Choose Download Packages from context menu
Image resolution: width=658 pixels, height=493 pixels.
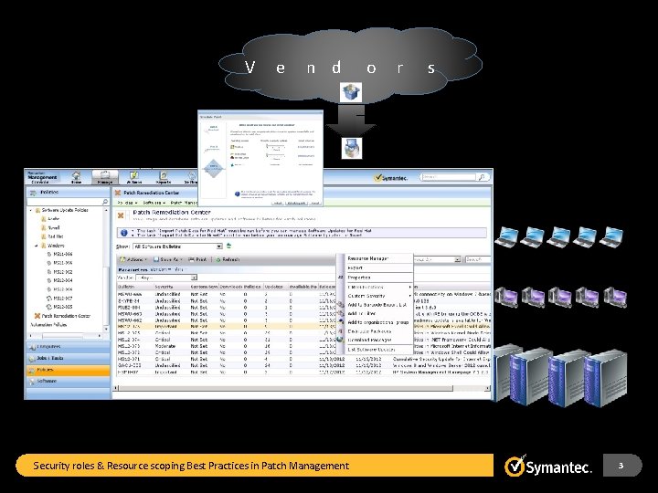pyautogui.click(x=370, y=340)
